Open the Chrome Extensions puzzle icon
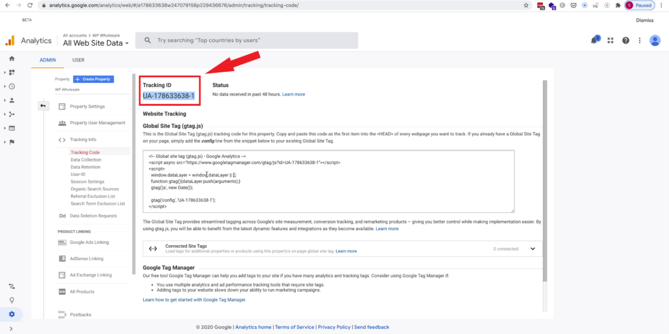 point(618,5)
